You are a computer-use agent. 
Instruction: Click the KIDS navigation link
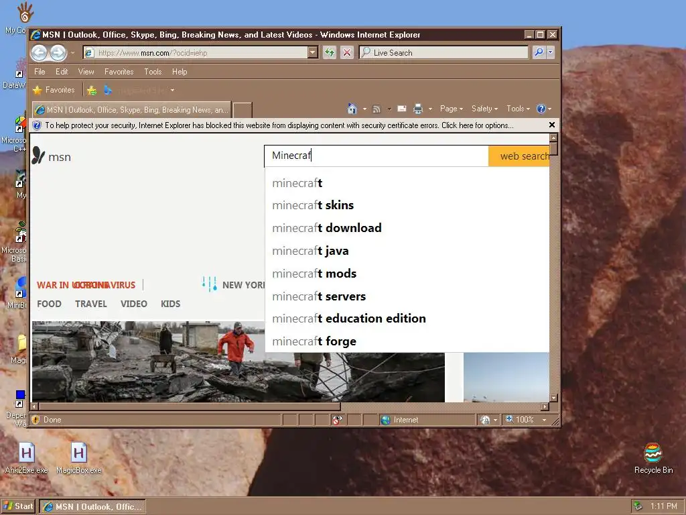tap(171, 304)
